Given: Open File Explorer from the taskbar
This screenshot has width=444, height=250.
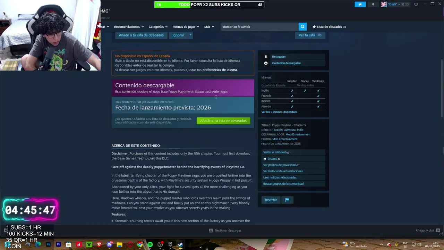Looking at the screenshot, I should click(119, 244).
